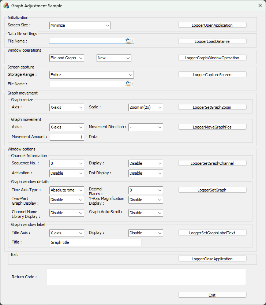Screen dimensions: 266x305
Task: Click the LoggerLoadDataFile button
Action: 212,41
